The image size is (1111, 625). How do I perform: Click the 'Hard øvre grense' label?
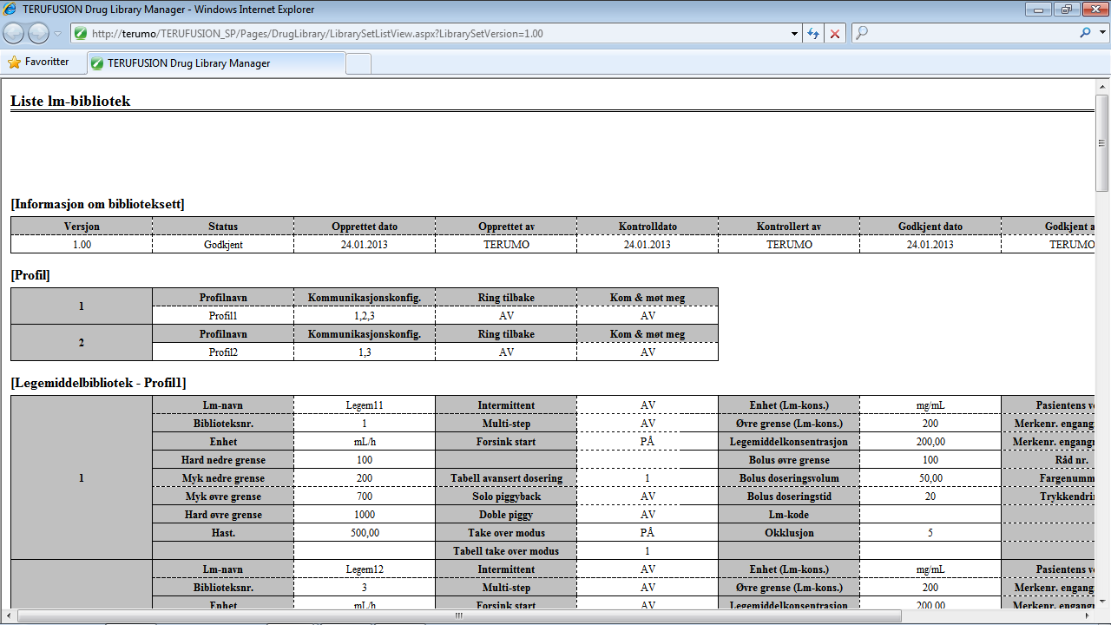point(223,515)
